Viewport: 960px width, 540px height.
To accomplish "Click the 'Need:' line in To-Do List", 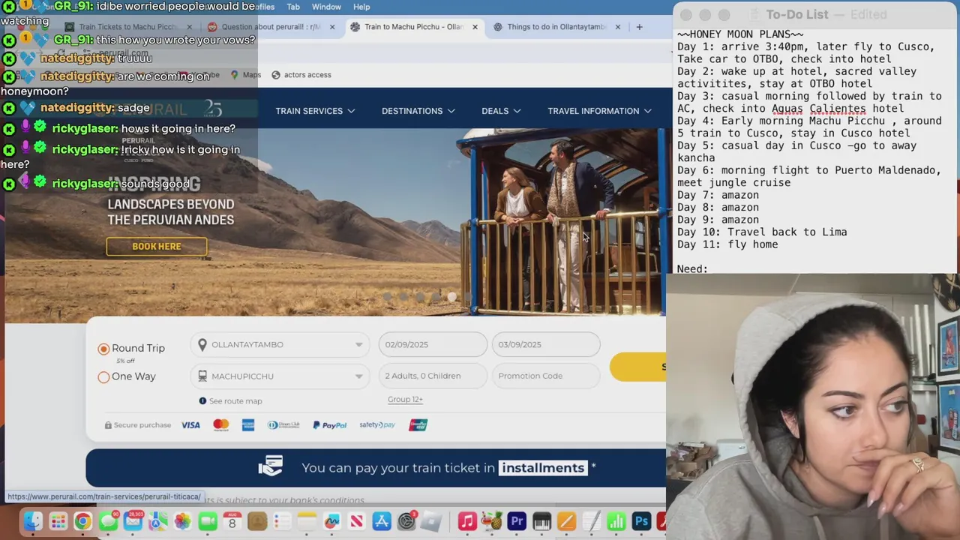I will (x=692, y=268).
